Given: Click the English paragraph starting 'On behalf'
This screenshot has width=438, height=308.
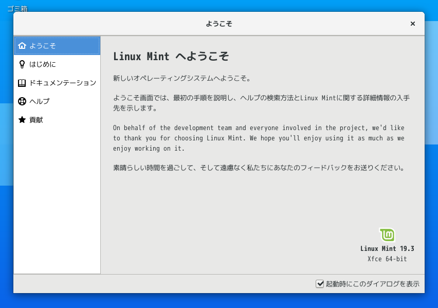Looking at the screenshot, I should tap(259, 138).
